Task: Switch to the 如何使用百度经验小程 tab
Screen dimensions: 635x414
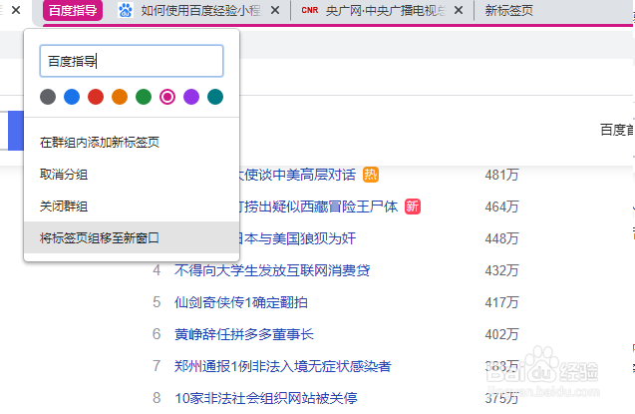Action: [x=200, y=11]
